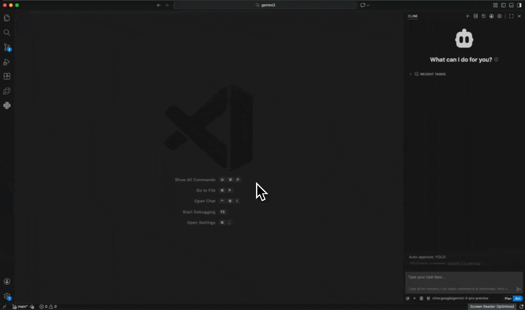
Task: Open Source Control showing 2 pending changes
Action: tap(7, 47)
